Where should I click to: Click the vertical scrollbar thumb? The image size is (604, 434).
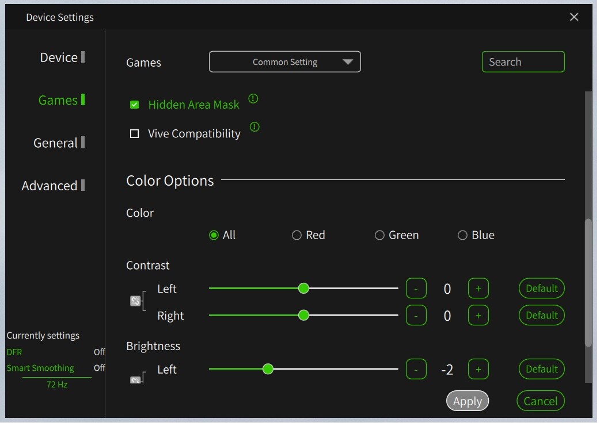tap(588, 283)
